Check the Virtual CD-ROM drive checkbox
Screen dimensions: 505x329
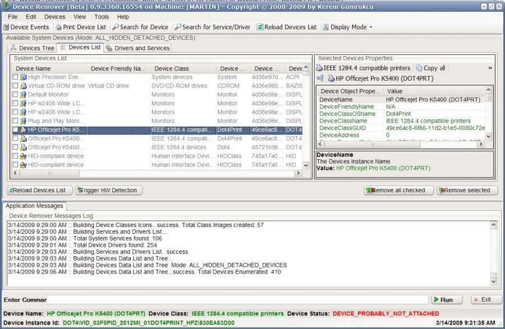coord(16,86)
